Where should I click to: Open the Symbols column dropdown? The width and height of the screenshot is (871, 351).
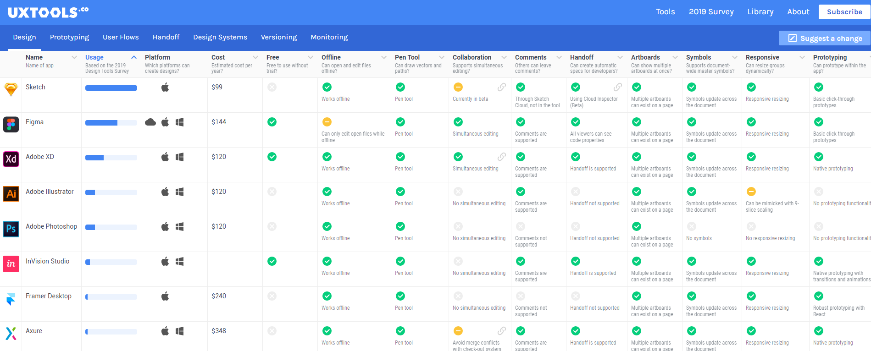(x=735, y=57)
